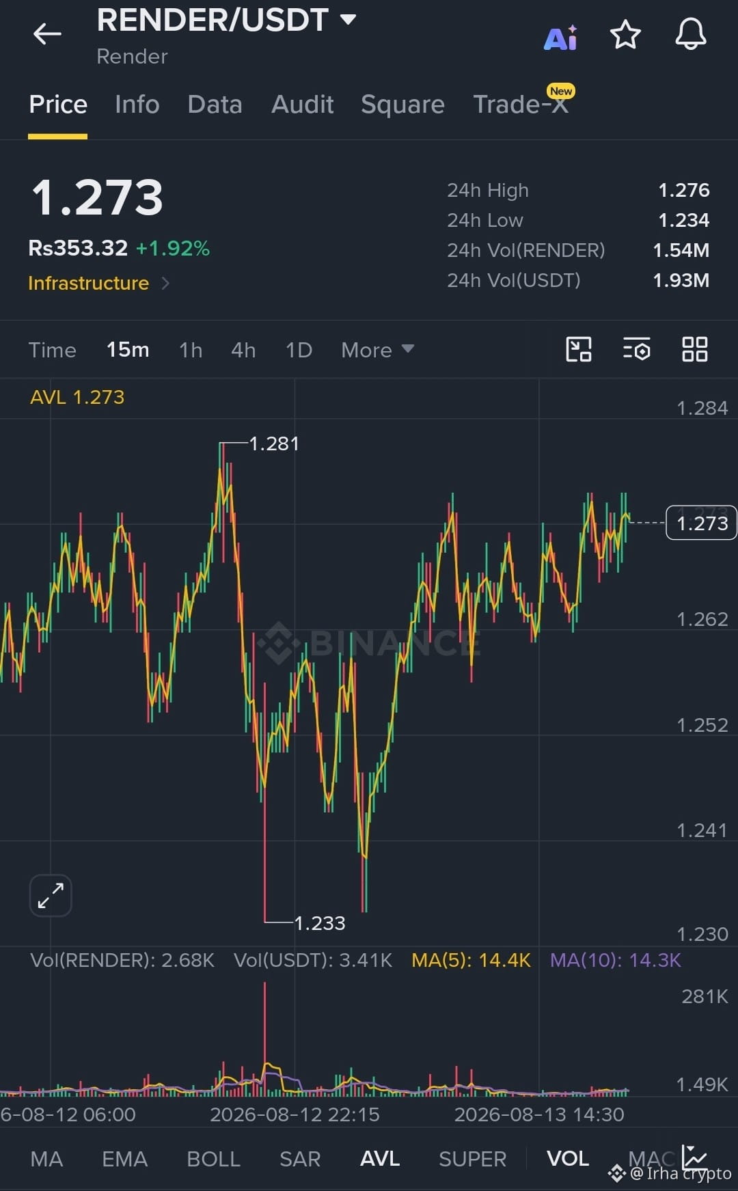Open indicator chart icon at bottom right

tap(694, 1157)
